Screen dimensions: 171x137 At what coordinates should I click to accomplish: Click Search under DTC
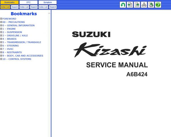coord(34,7)
